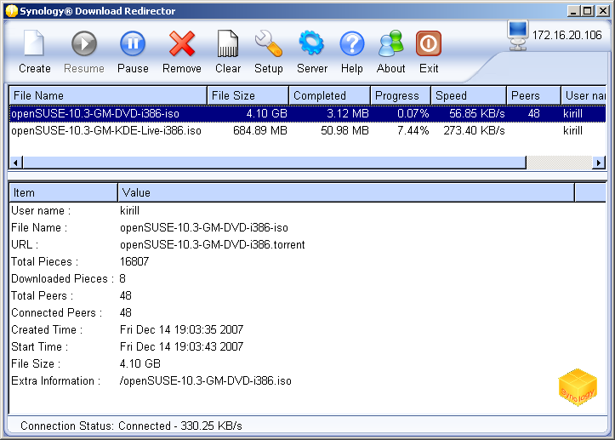Open the About people icon
This screenshot has width=615, height=440.
tap(391, 43)
